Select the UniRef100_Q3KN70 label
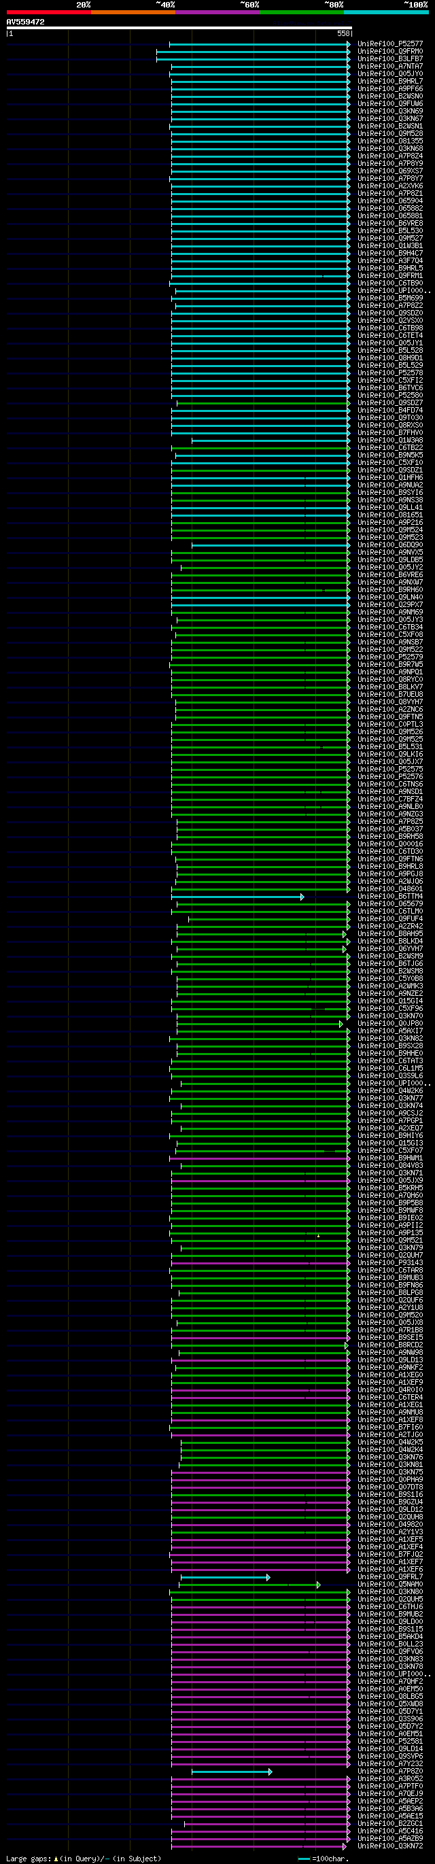Screen dimensions: 435x1864 (390, 1017)
